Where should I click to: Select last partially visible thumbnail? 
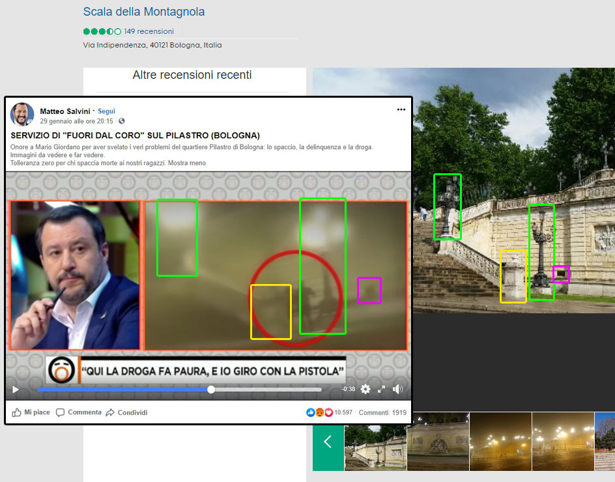[605, 441]
